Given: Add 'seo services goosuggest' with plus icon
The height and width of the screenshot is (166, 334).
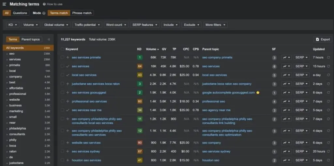Looking at the screenshot, I should [x=68, y=92].
